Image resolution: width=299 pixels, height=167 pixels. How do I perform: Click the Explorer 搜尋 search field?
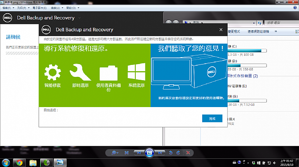pyautogui.click(x=282, y=23)
